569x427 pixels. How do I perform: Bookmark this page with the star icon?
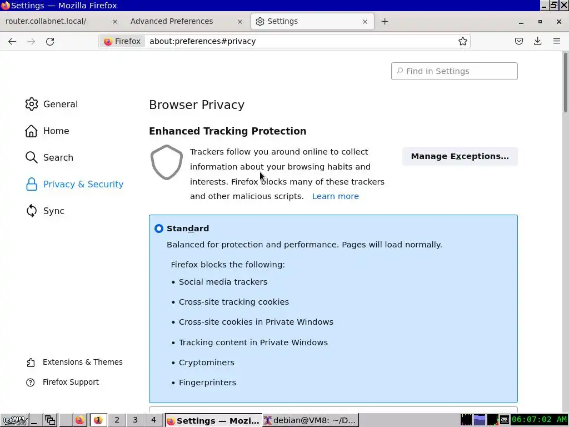point(463,41)
